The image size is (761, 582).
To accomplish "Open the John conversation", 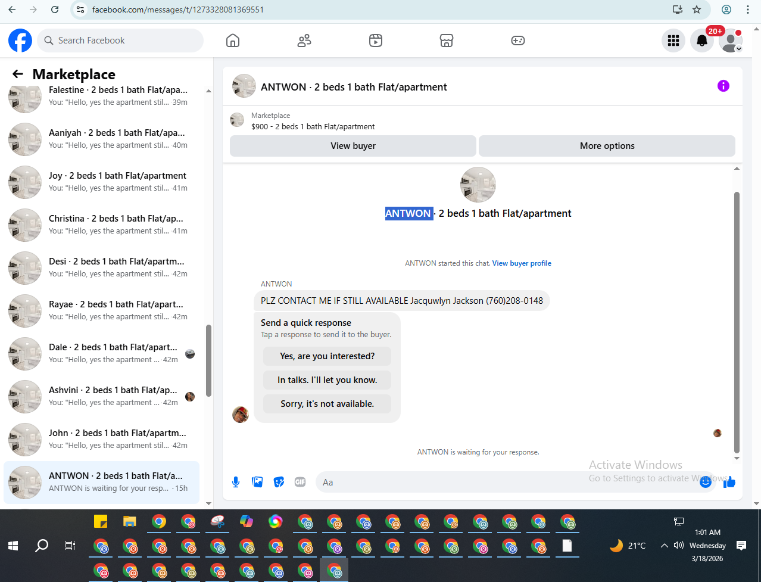I will pyautogui.click(x=102, y=440).
